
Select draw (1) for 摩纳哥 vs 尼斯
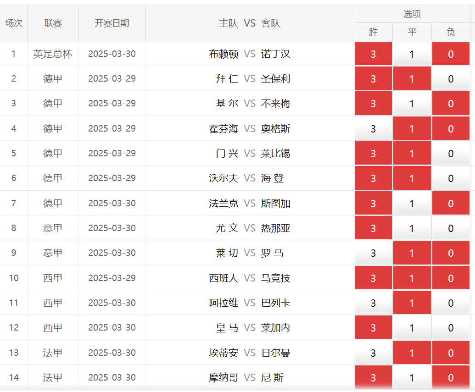pyautogui.click(x=412, y=378)
